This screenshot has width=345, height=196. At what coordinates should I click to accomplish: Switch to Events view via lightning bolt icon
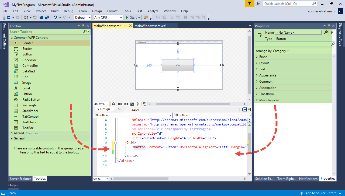[x=332, y=32]
